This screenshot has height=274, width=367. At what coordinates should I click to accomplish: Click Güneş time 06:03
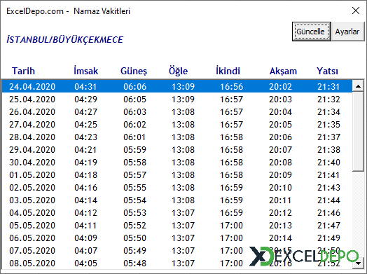point(134,112)
